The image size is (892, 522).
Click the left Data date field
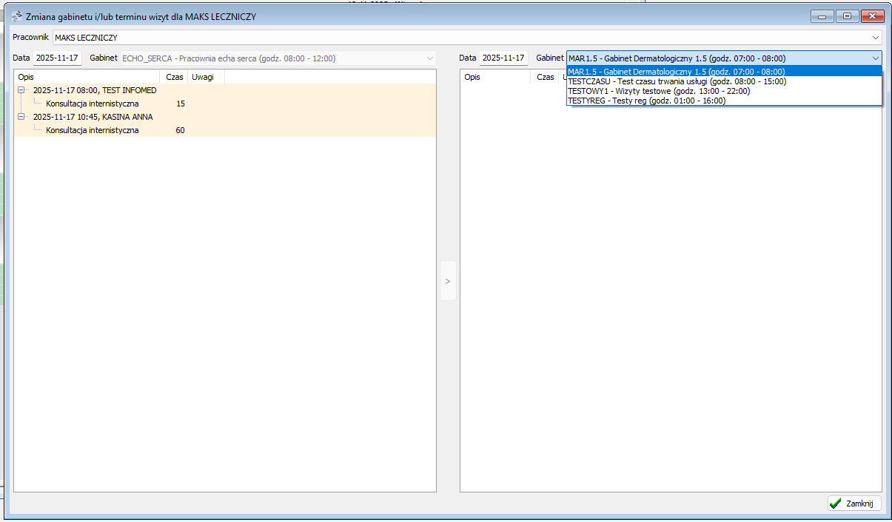click(57, 58)
